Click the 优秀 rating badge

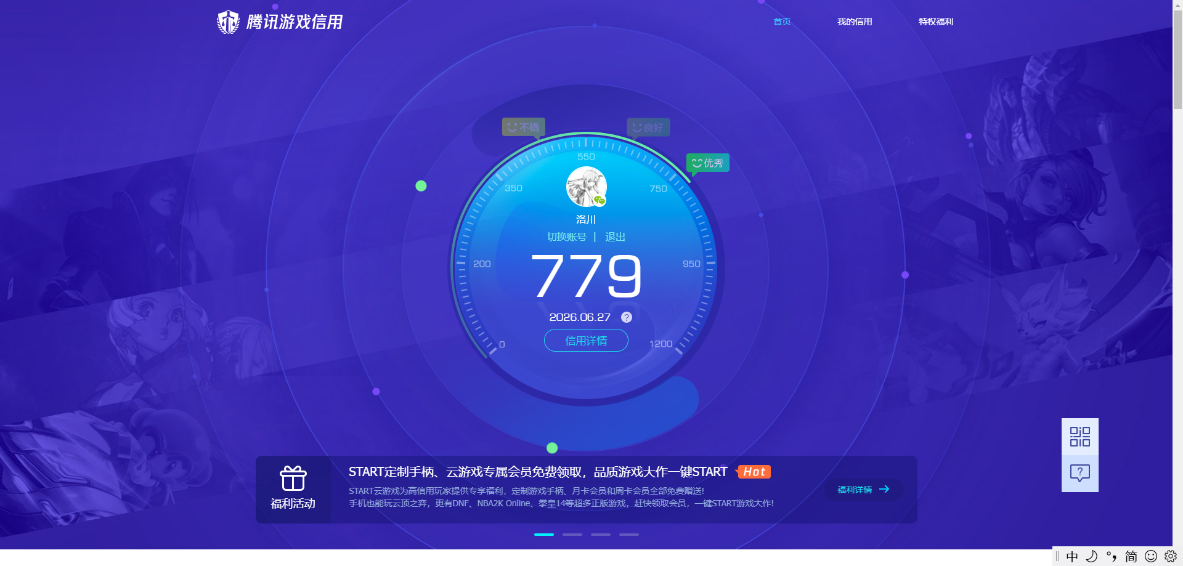[708, 163]
